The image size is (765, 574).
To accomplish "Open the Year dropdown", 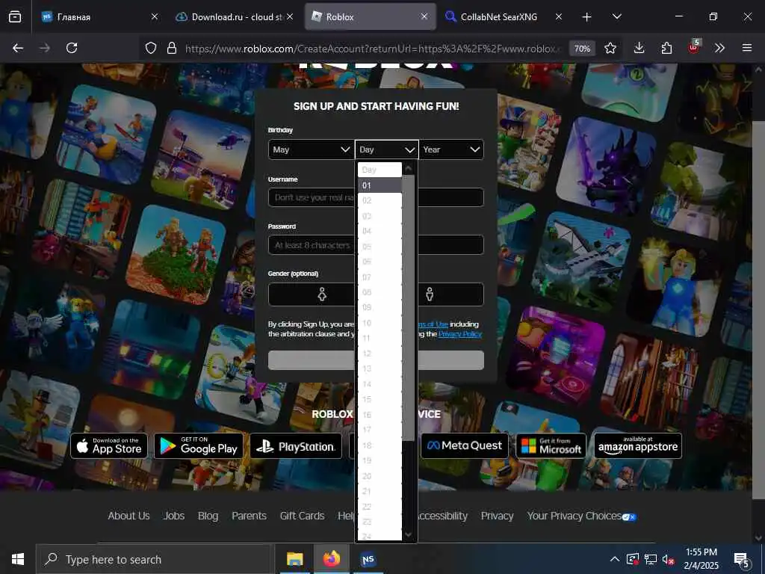I will [x=451, y=149].
